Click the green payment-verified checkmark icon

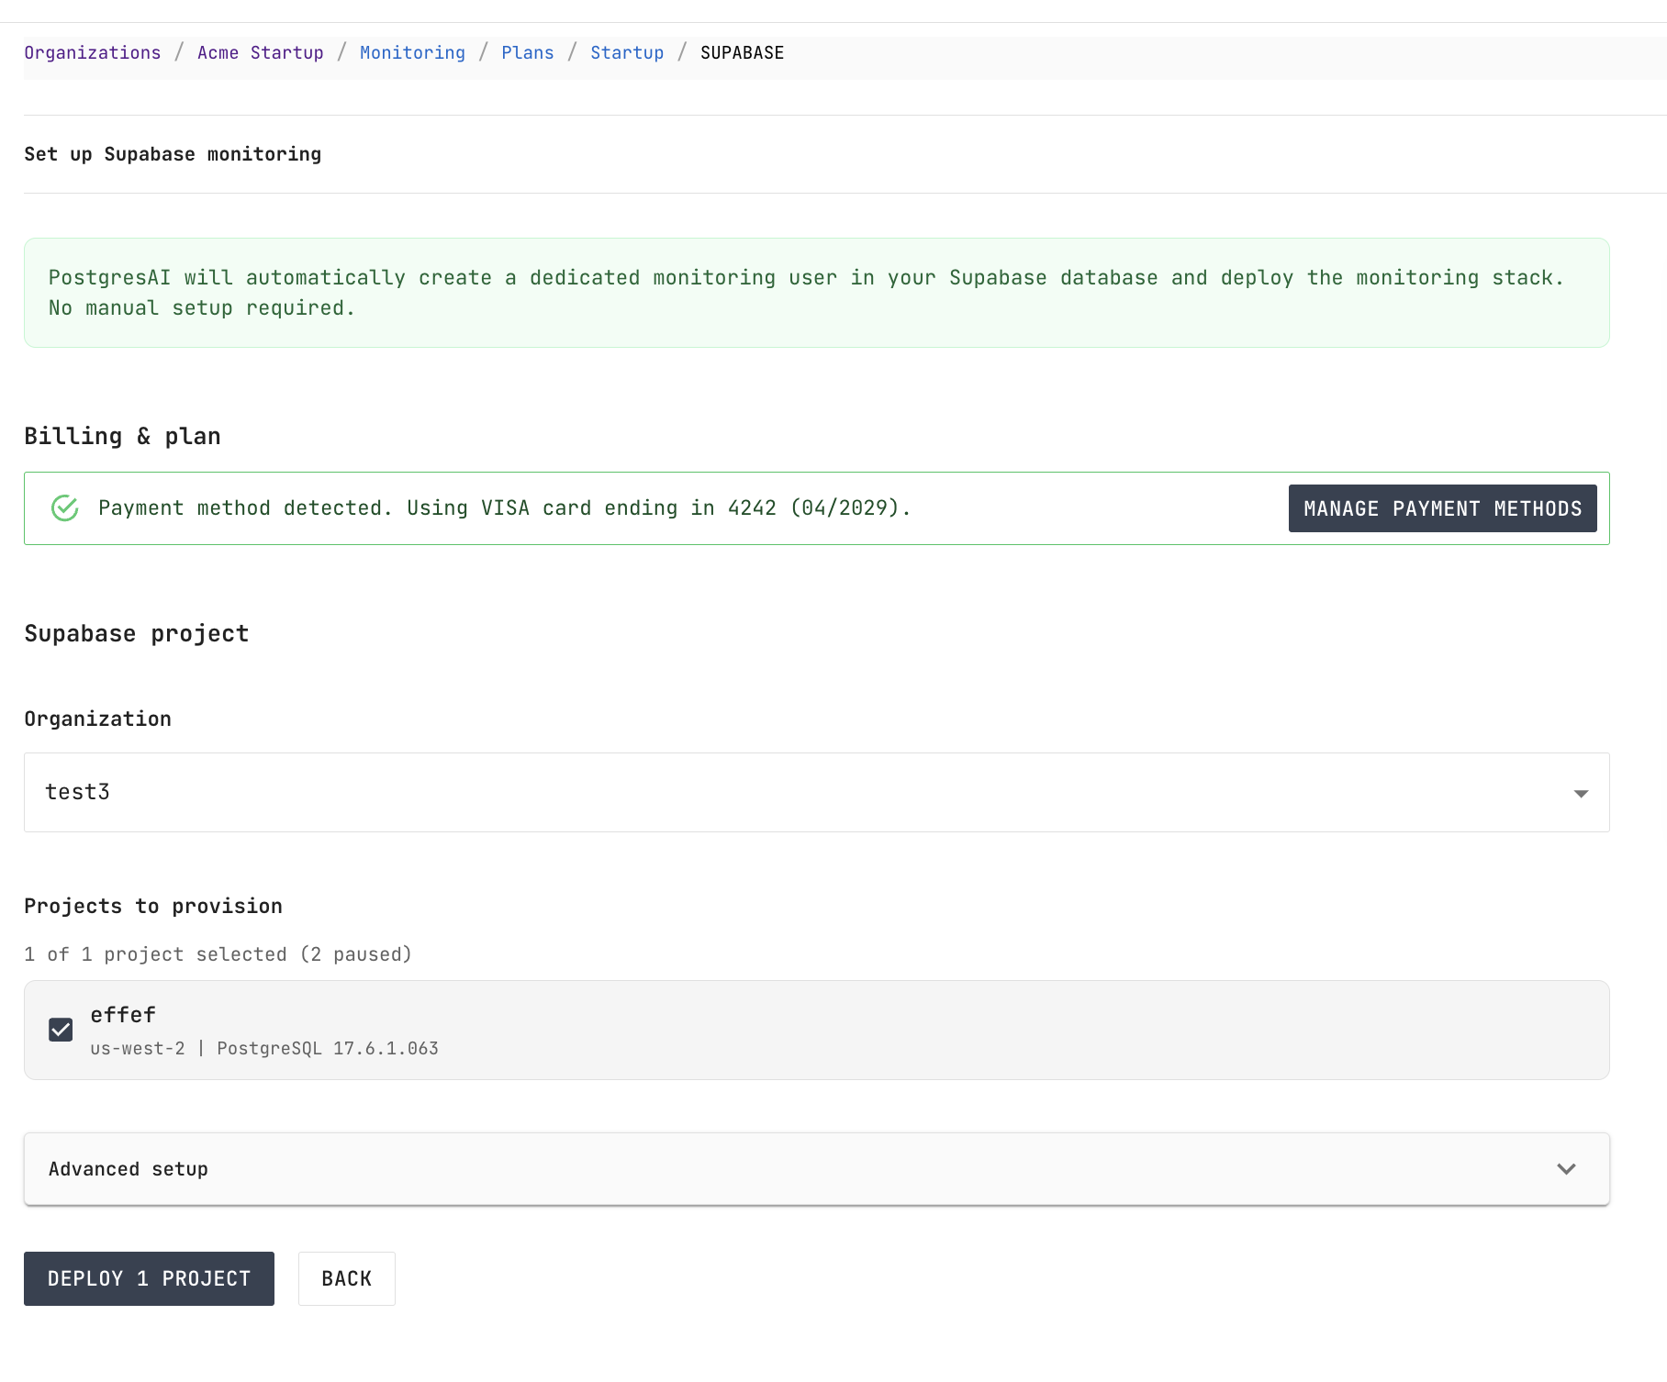64,507
